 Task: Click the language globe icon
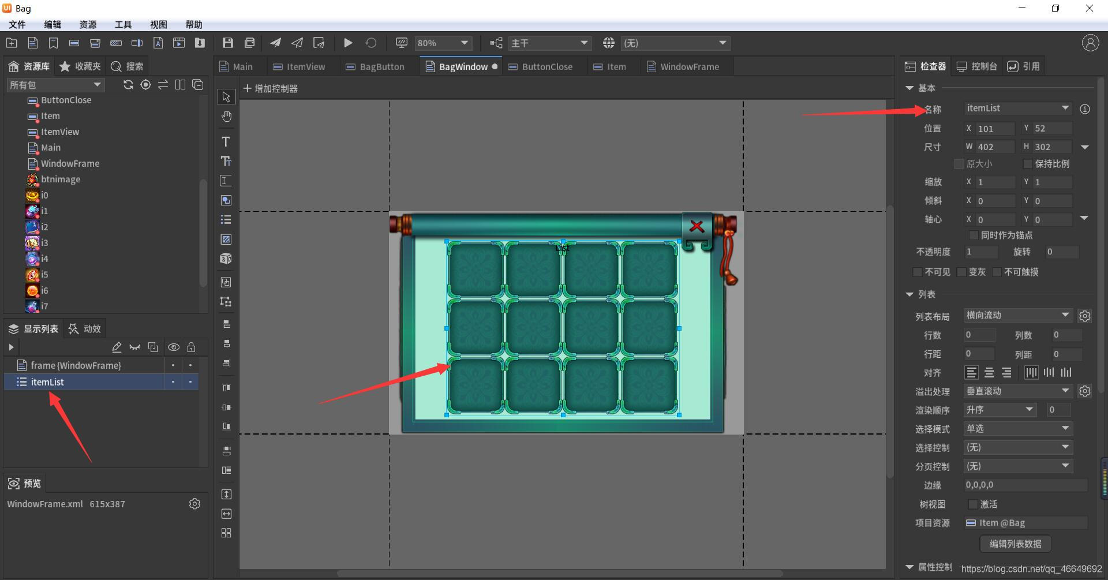(x=608, y=43)
